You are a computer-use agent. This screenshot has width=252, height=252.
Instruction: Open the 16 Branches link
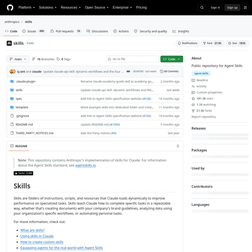43,59
